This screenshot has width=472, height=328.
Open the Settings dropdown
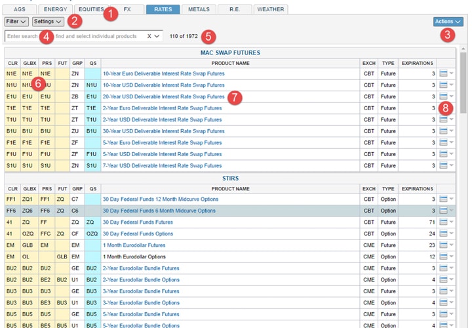click(48, 22)
